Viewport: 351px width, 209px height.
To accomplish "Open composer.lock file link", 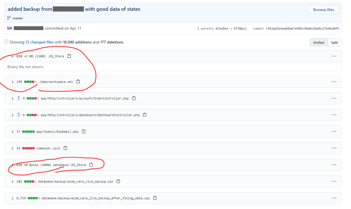I will coord(48,148).
